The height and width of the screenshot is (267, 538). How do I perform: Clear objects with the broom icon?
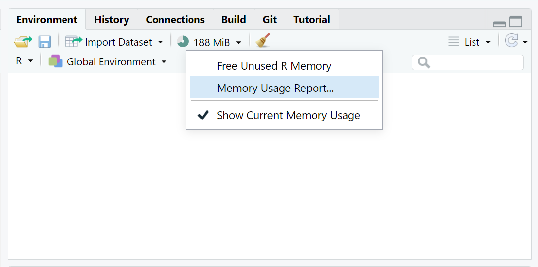(x=263, y=41)
